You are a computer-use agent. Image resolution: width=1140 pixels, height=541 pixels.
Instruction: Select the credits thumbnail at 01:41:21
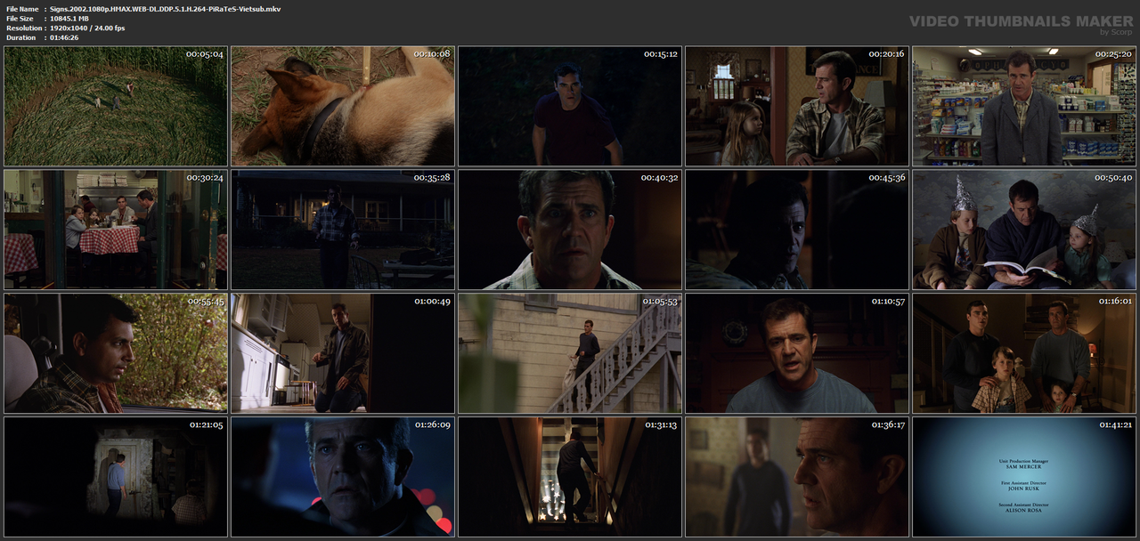(x=1024, y=477)
